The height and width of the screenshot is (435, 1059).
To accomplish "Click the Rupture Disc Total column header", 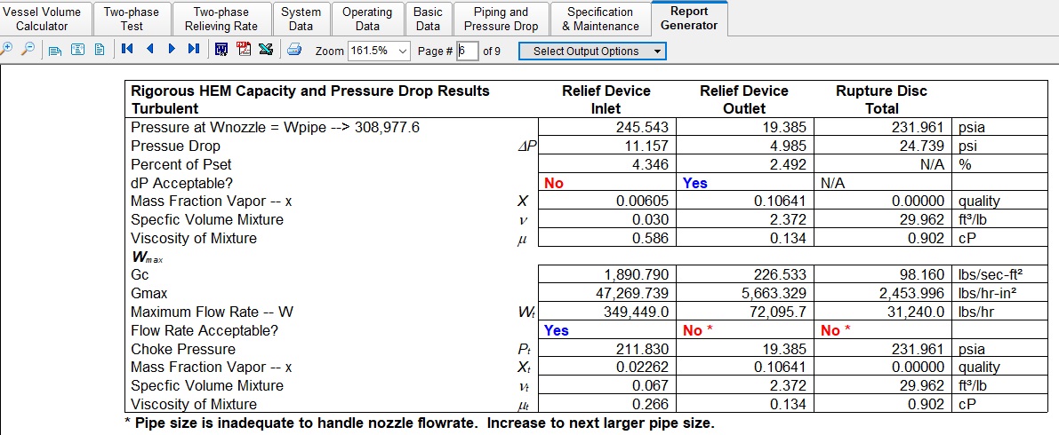I will coord(881,99).
